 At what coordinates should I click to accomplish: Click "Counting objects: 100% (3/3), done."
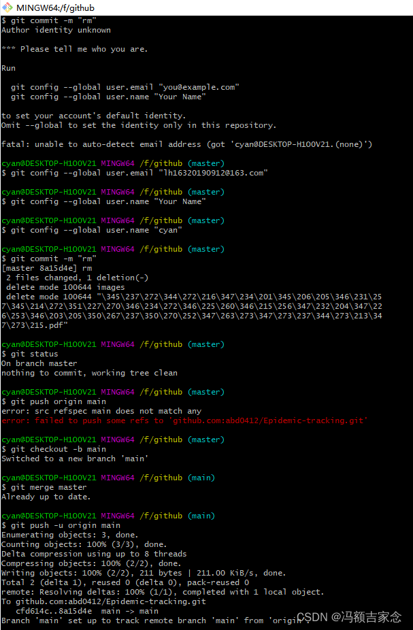pyautogui.click(x=84, y=544)
